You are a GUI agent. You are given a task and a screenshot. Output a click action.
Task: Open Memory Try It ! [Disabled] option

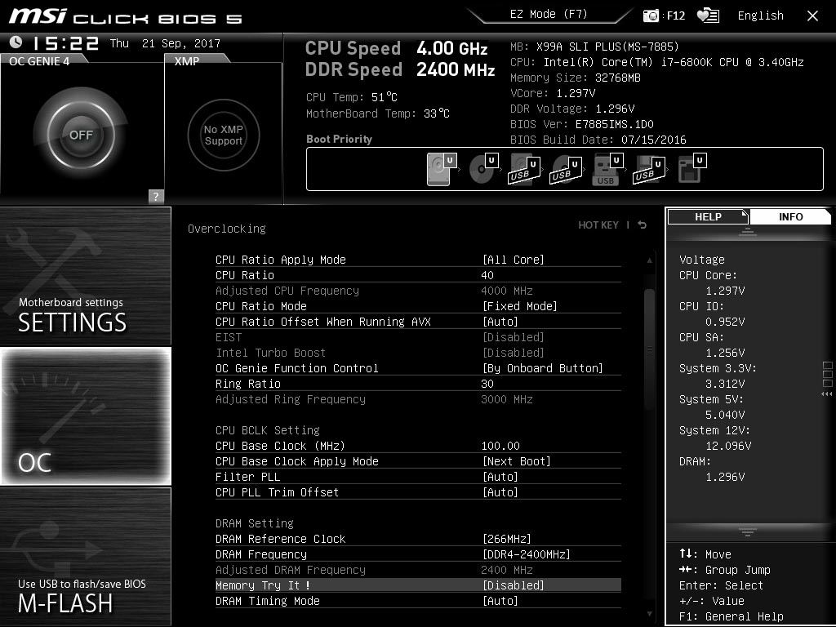click(x=418, y=585)
